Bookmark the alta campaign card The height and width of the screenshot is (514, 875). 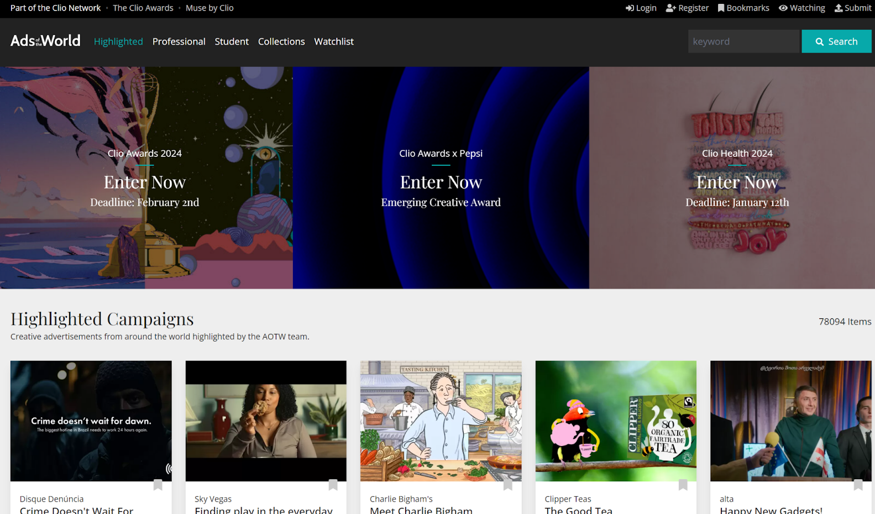pyautogui.click(x=858, y=485)
